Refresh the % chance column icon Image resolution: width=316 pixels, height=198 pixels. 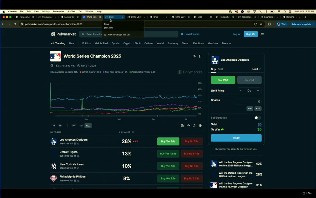(133, 132)
